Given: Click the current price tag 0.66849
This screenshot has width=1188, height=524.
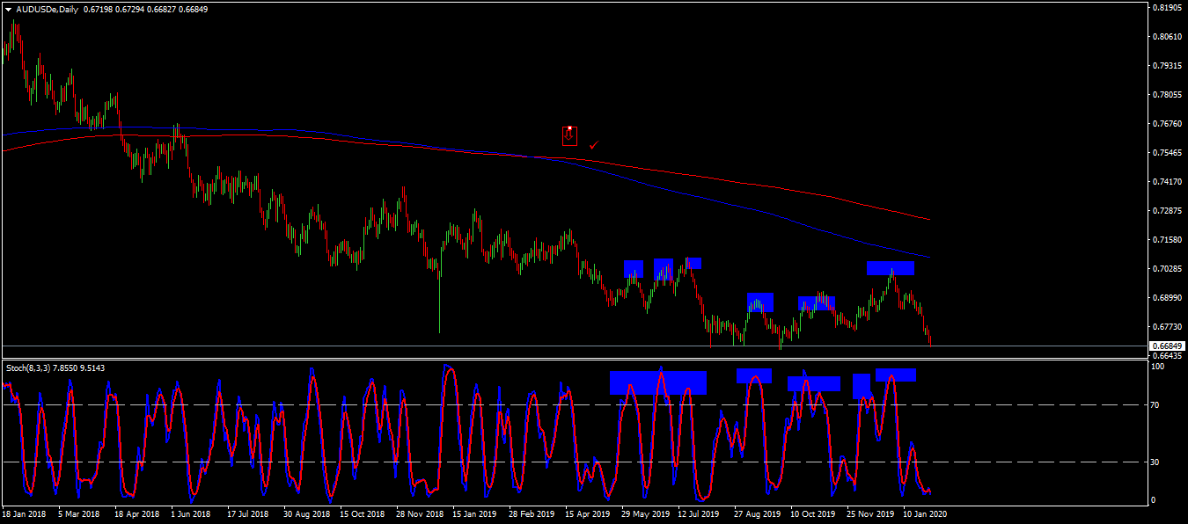Looking at the screenshot, I should (x=1168, y=346).
